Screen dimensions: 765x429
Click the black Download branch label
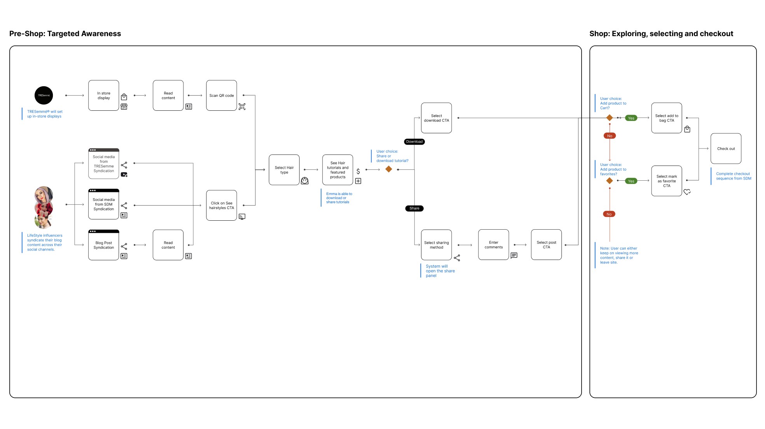(414, 141)
